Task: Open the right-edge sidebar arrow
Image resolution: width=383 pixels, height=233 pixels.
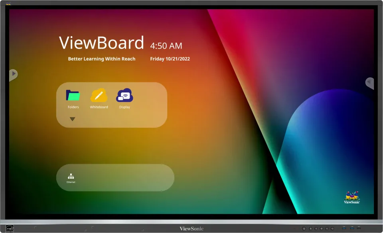Action: click(x=369, y=83)
